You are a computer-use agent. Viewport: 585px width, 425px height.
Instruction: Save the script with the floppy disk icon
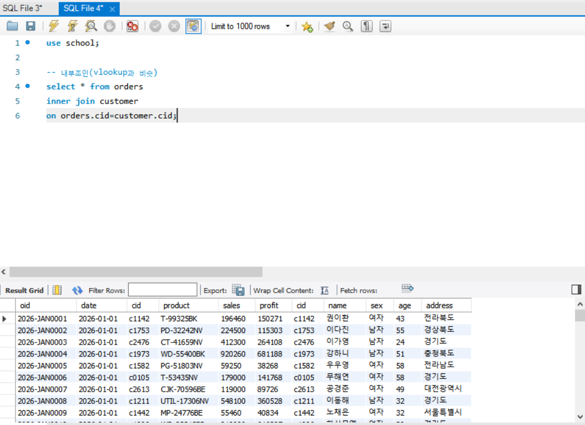pos(30,26)
